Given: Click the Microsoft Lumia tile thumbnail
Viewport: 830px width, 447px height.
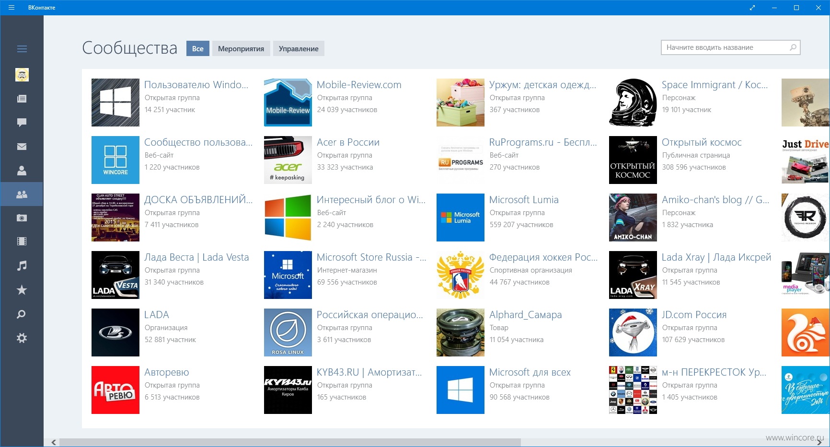Looking at the screenshot, I should point(461,218).
